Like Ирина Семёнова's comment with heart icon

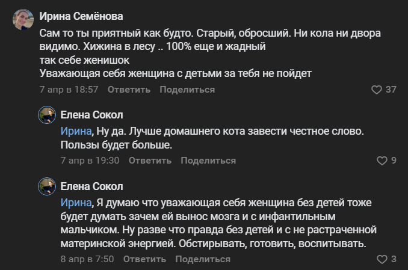[377, 90]
